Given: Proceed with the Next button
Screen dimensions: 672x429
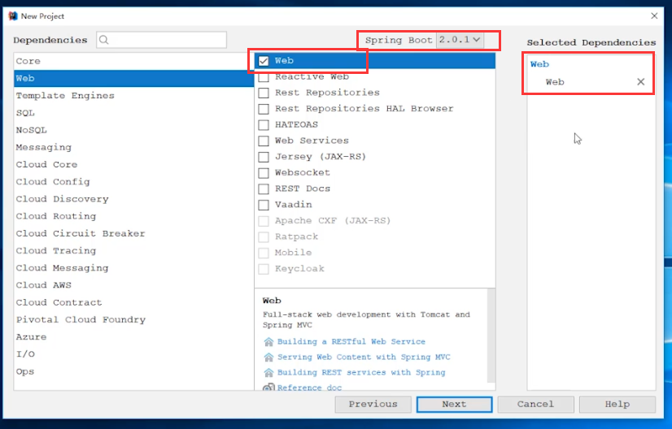Looking at the screenshot, I should (x=454, y=404).
